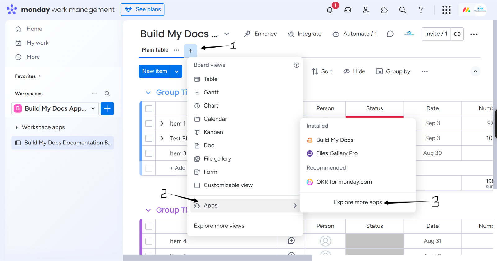
Task: Check the Item 1 row checkbox
Action: [x=149, y=123]
